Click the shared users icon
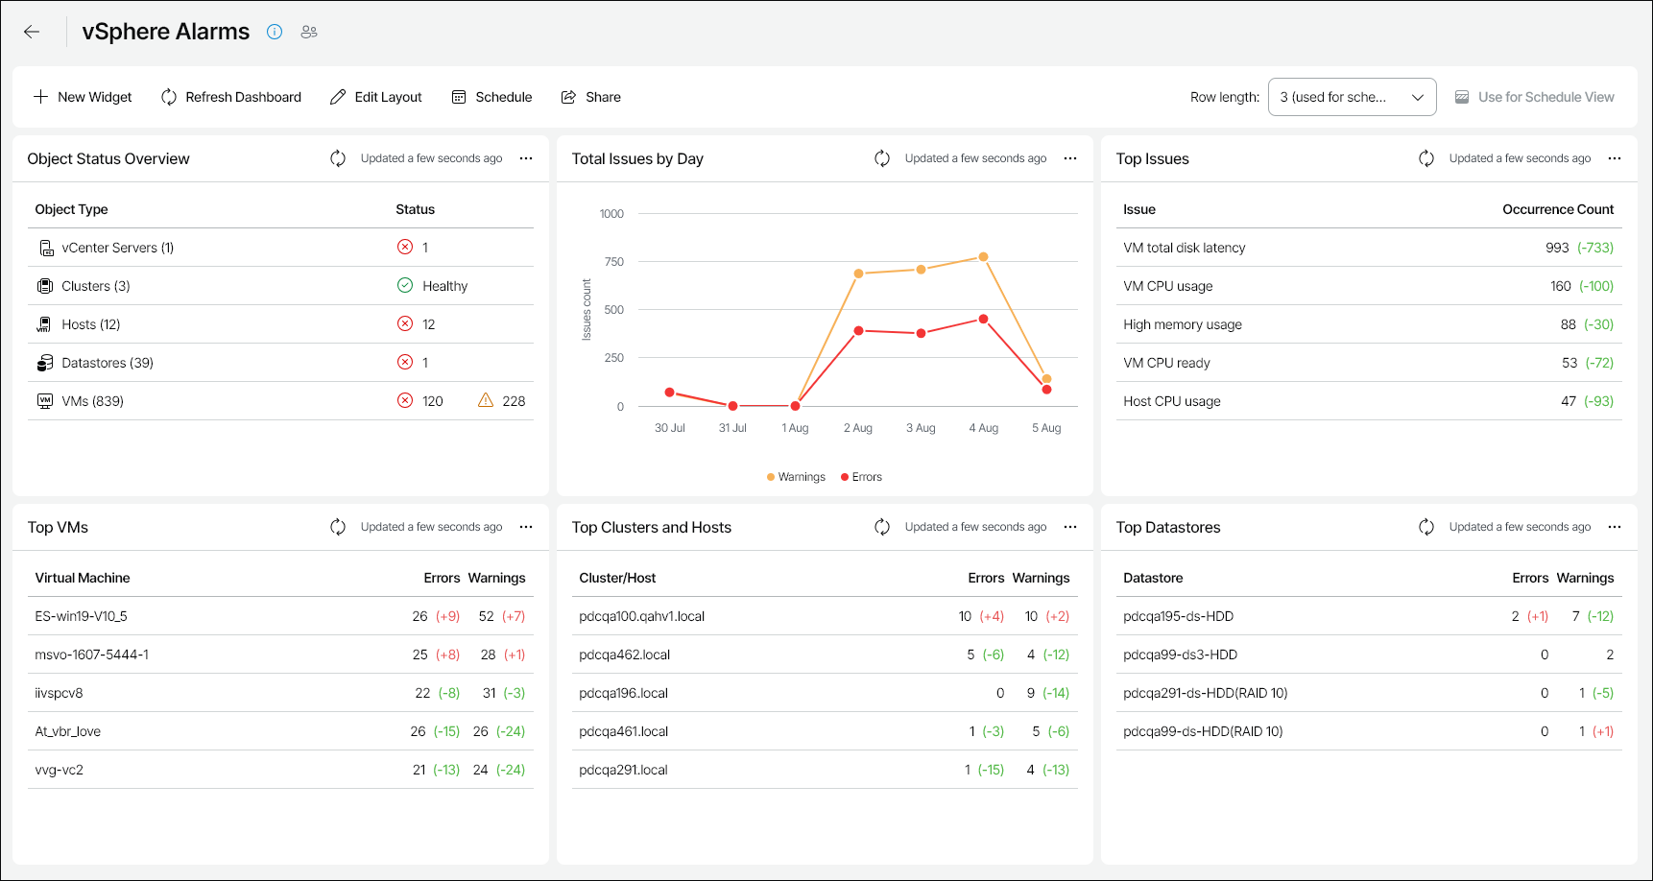 (x=309, y=32)
